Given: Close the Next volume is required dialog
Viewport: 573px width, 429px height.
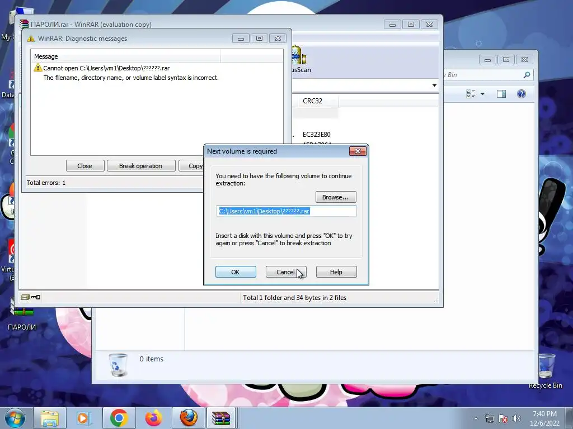Looking at the screenshot, I should pyautogui.click(x=358, y=151).
